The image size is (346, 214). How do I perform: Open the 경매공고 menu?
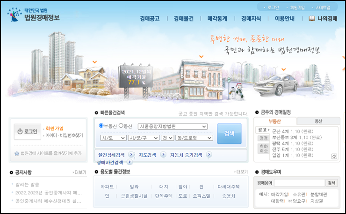coord(150,19)
